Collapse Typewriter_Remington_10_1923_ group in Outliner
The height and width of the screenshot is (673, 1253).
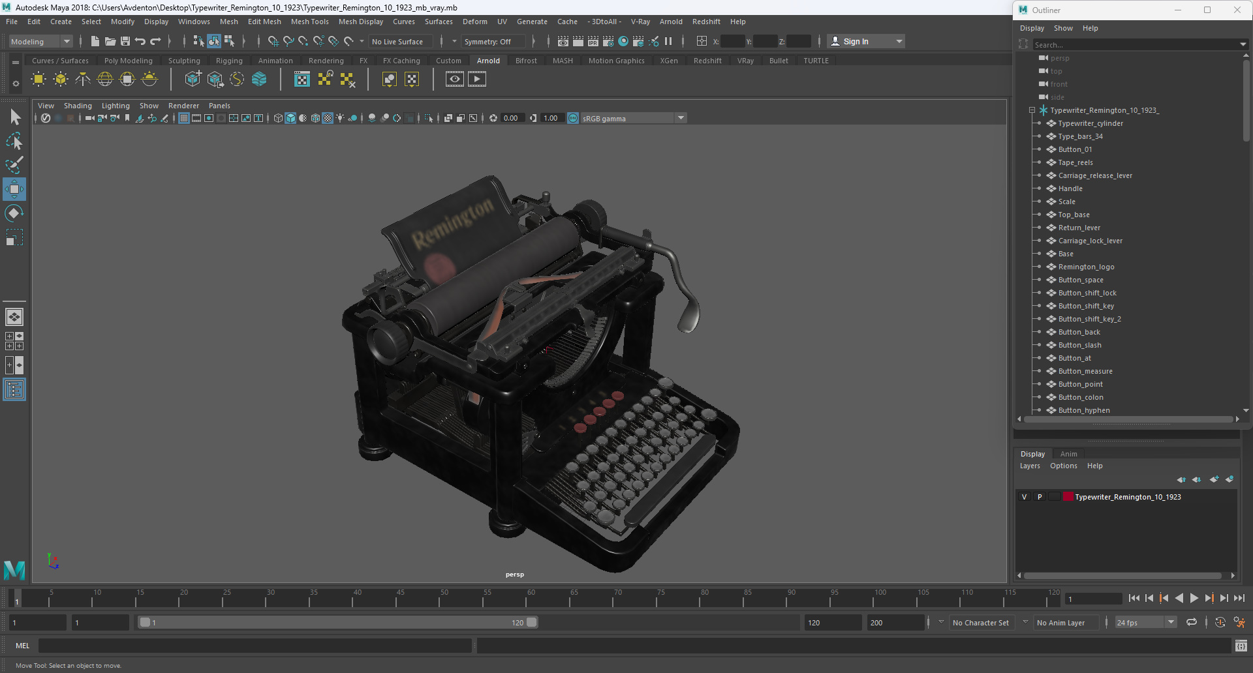1032,110
